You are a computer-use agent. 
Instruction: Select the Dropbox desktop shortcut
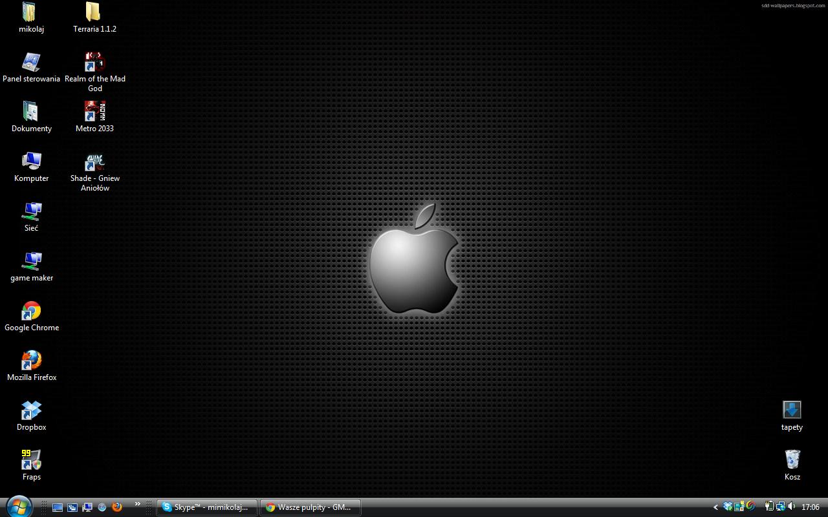click(31, 412)
